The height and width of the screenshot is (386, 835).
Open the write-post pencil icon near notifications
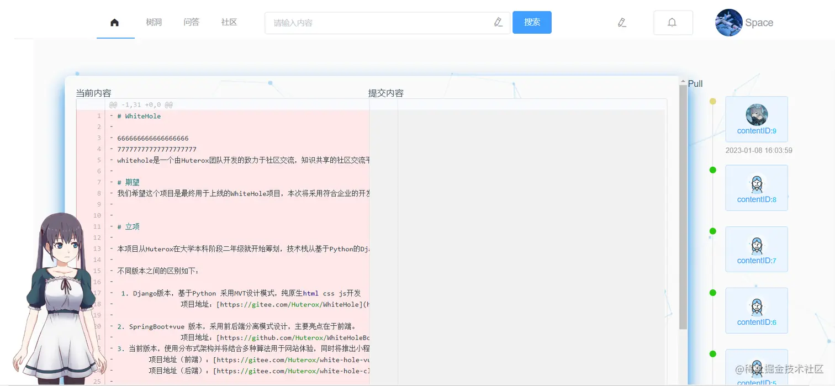[x=622, y=22]
